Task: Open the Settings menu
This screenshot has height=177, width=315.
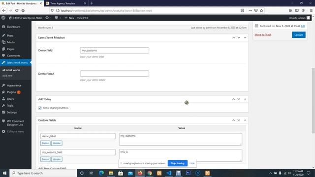Action: tap(12, 112)
